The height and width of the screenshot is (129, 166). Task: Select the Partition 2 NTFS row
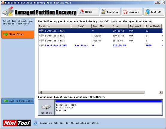click(x=100, y=36)
